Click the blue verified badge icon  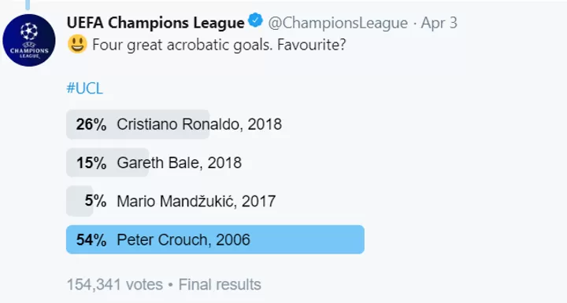click(x=256, y=20)
